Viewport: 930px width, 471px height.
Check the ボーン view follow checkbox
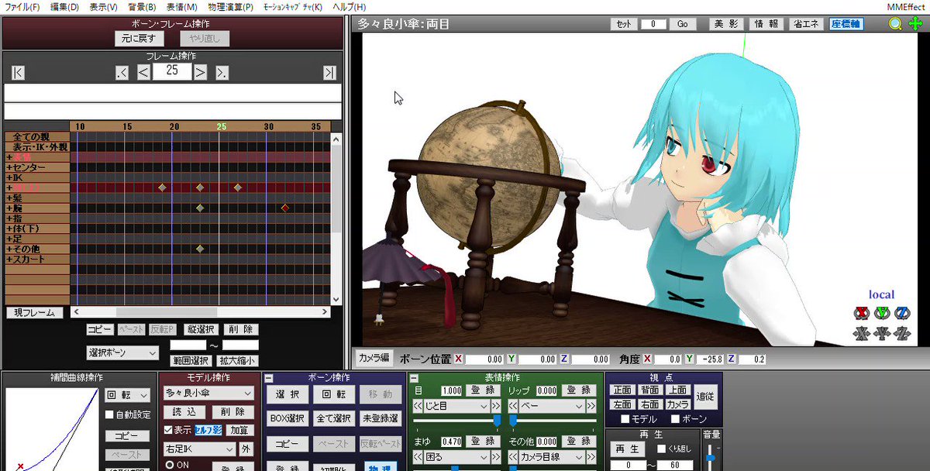[675, 419]
